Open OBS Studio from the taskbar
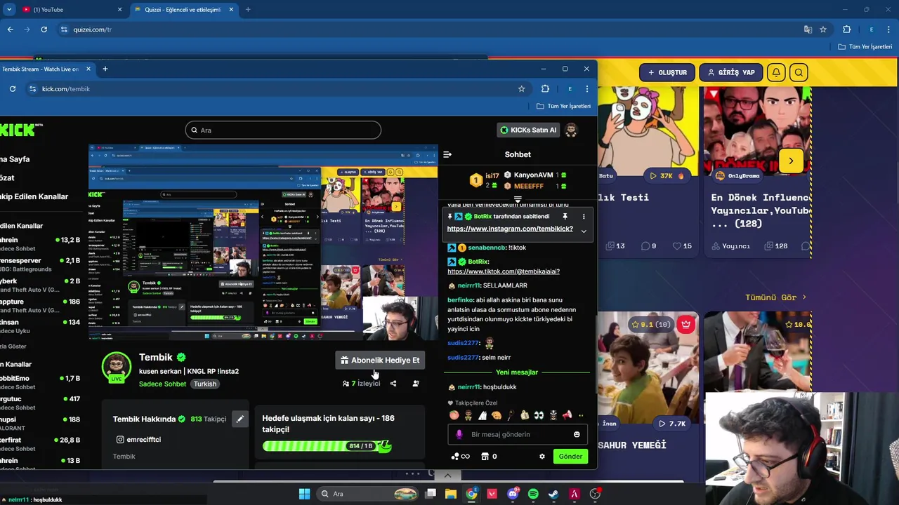 click(595, 494)
